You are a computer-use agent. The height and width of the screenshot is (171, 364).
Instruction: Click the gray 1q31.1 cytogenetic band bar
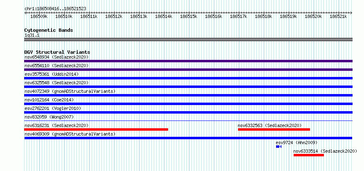tap(188, 39)
